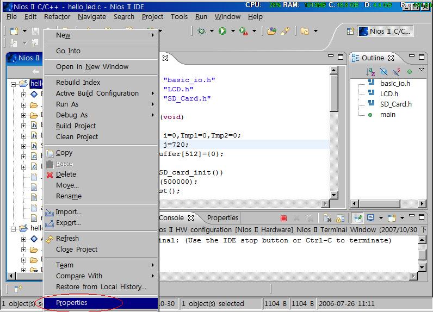Open the Navigate menu
This screenshot has width=433, height=312.
[92, 17]
